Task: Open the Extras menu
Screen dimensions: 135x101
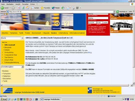Action: (x=32, y=4)
